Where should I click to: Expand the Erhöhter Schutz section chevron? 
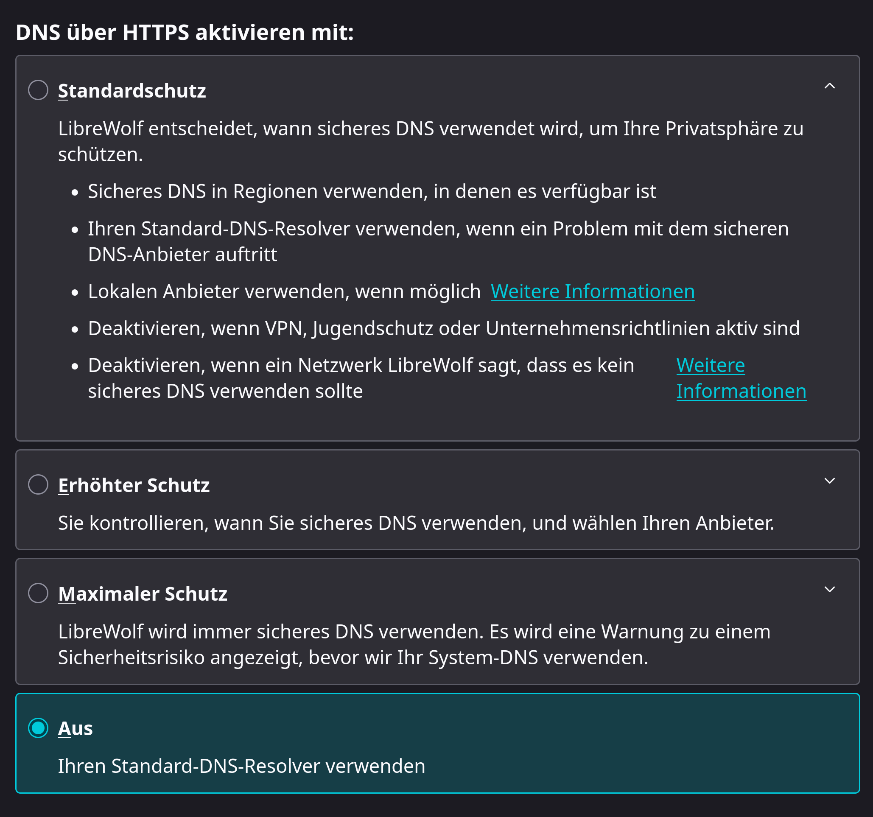pos(829,481)
